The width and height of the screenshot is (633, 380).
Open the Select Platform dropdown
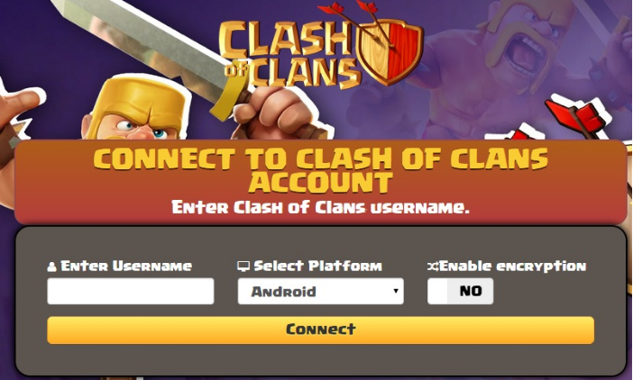(x=320, y=291)
